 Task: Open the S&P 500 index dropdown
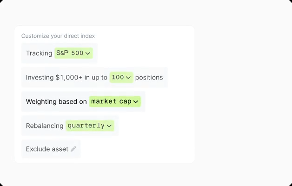(73, 53)
